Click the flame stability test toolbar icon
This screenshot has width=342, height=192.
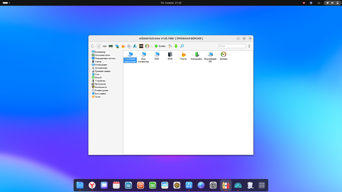click(123, 46)
